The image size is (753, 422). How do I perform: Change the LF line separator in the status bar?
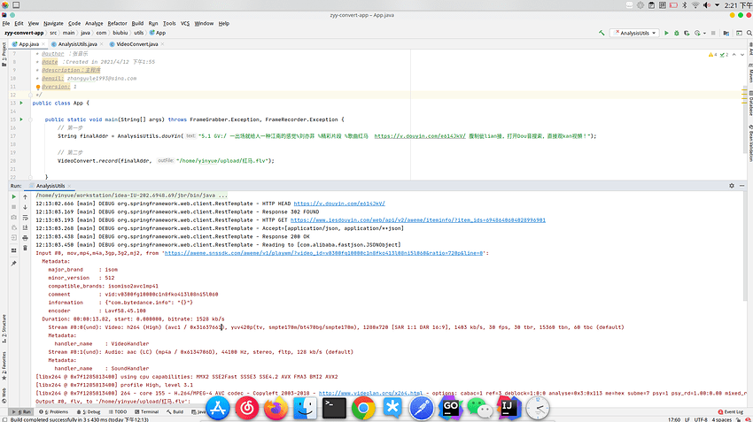point(687,419)
